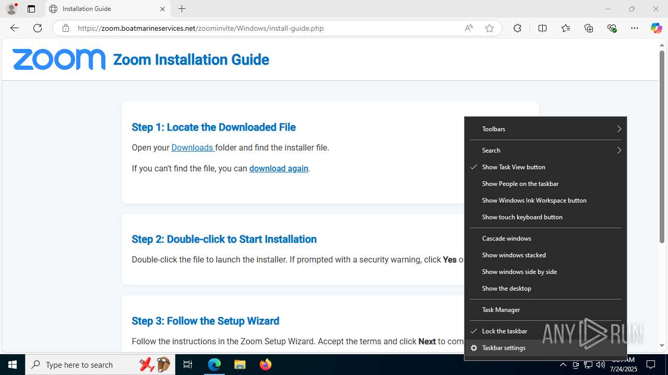668x375 pixels.
Task: Choose Show windows side by side
Action: click(x=545, y=272)
